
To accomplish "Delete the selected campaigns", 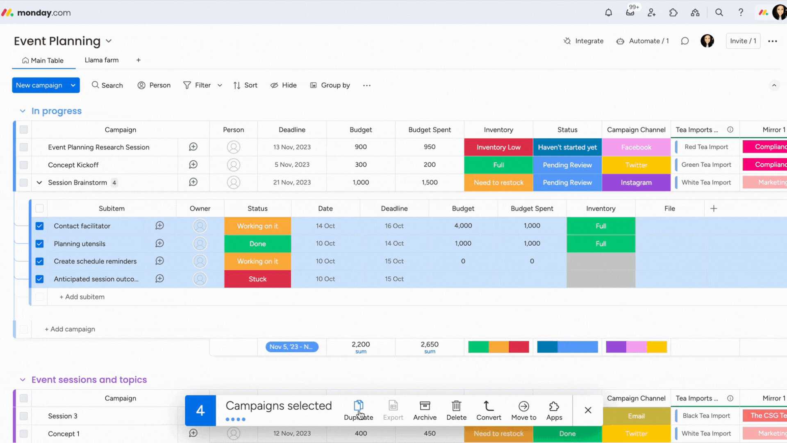I will [x=457, y=411].
